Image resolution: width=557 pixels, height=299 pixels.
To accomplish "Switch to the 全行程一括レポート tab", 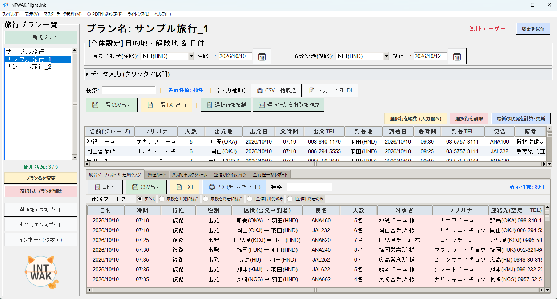I will point(270,175).
